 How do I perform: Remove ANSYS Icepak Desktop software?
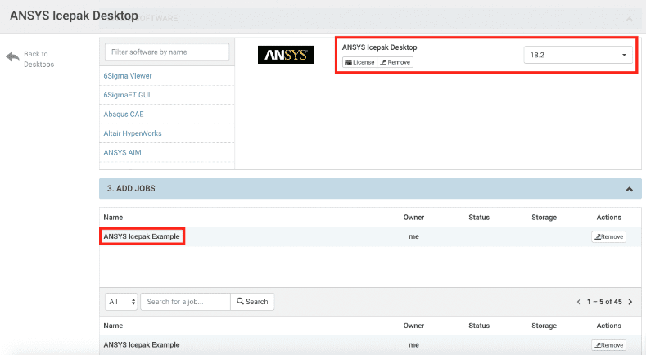(395, 62)
